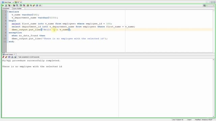Click the Script Output print icon
The height and width of the screenshot is (121, 216).
pos(12,57)
